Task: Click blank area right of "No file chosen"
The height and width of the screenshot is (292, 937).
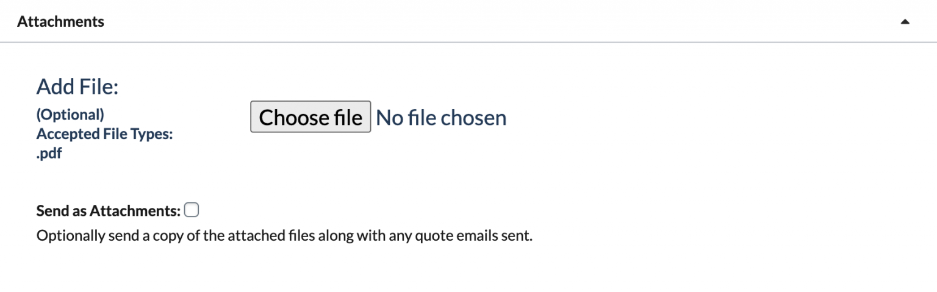Action: coord(671,117)
